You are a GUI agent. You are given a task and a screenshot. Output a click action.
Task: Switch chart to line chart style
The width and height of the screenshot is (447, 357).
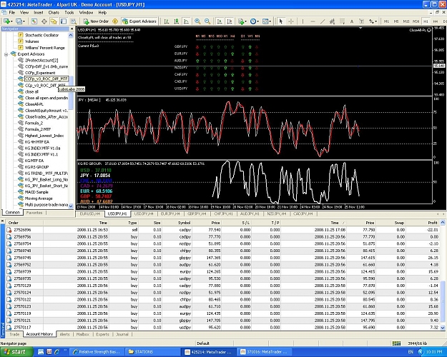(x=186, y=21)
